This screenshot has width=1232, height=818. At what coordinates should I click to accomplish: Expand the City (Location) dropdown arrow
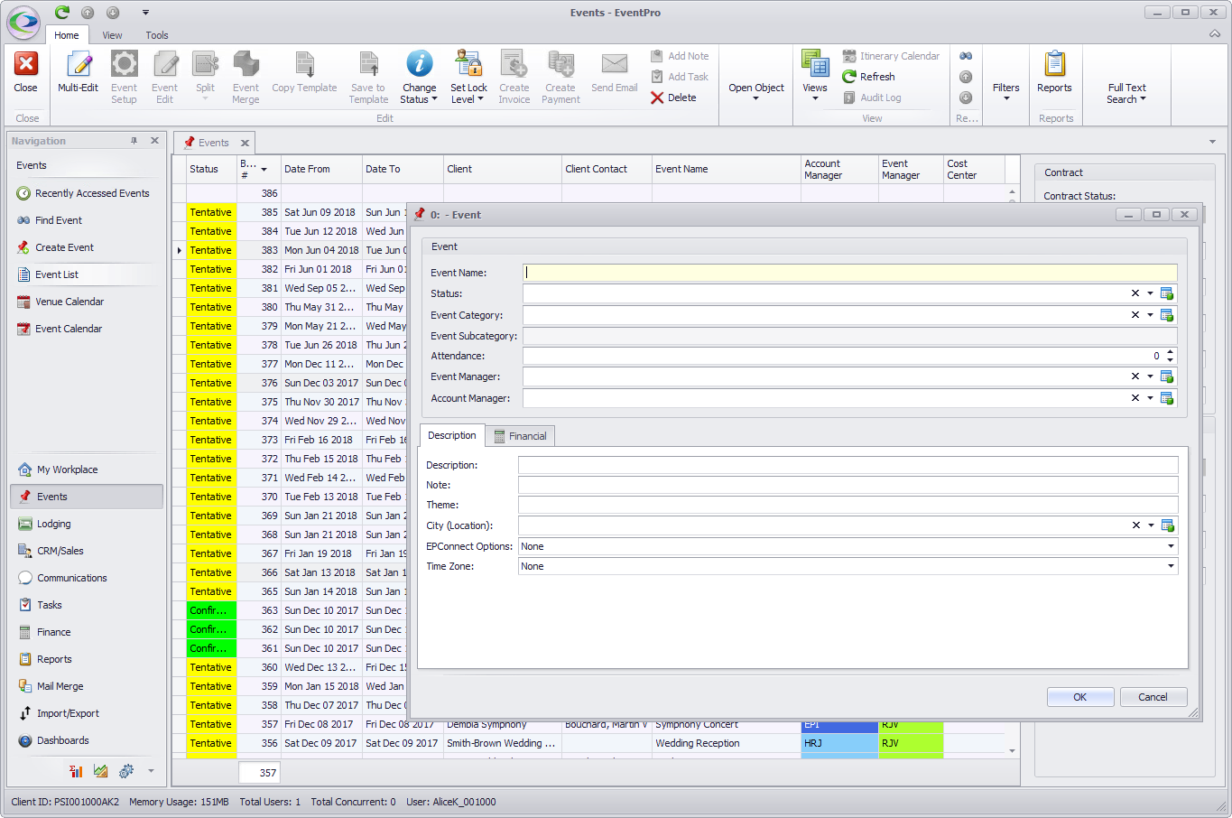coord(1151,525)
